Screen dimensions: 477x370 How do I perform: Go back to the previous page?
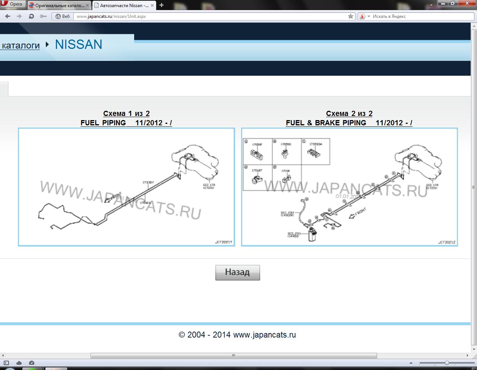coord(7,16)
